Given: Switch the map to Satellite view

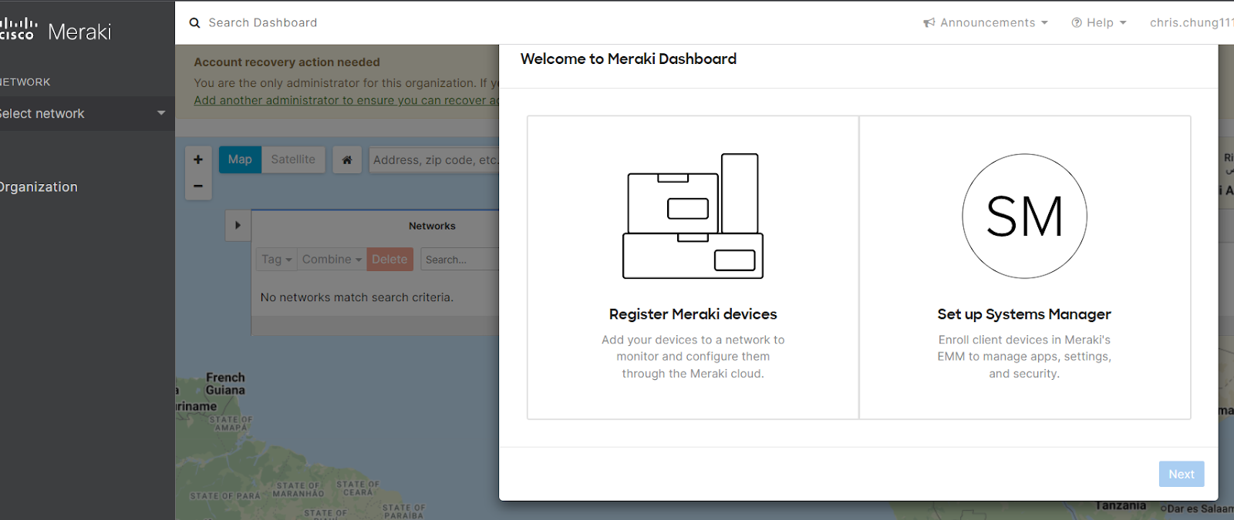Looking at the screenshot, I should click(293, 159).
